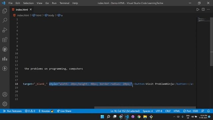This screenshot has width=213, height=120.
Task: Open the GitHub panel icon
Action: coord(5,49)
